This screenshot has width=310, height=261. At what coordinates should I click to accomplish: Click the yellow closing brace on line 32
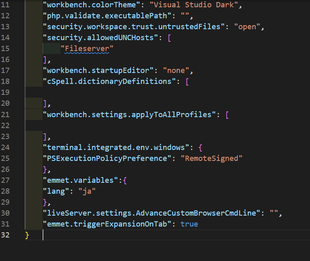coord(27,235)
